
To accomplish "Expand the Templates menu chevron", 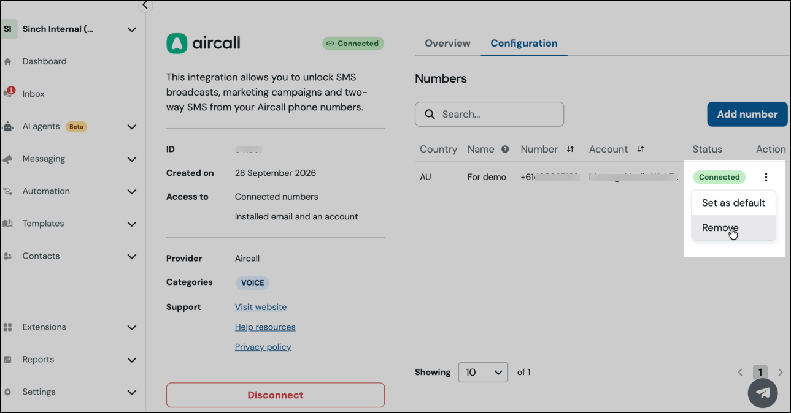I will [x=131, y=224].
